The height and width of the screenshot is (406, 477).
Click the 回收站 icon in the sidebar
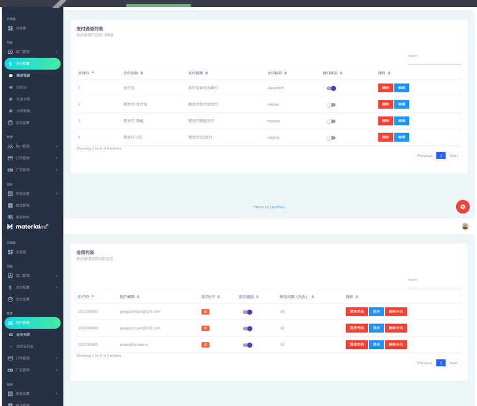point(10,88)
